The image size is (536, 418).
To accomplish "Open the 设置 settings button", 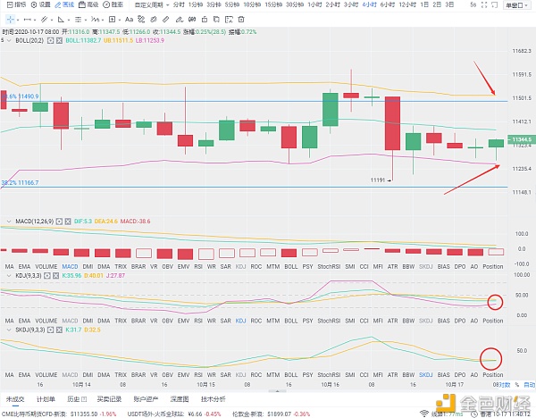I will (41, 4).
